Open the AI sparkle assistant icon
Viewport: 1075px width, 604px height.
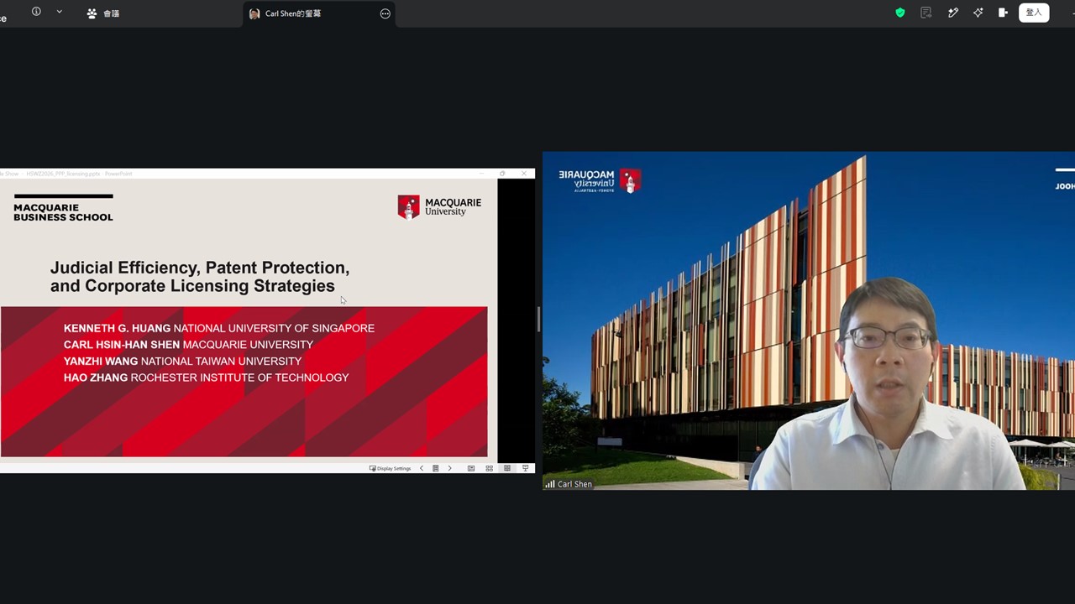pos(978,13)
